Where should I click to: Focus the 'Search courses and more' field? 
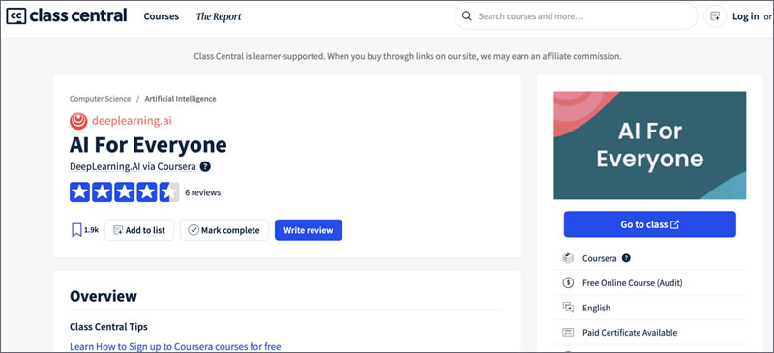point(576,16)
